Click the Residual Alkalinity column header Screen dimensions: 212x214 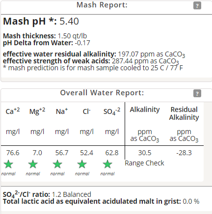click(x=184, y=113)
